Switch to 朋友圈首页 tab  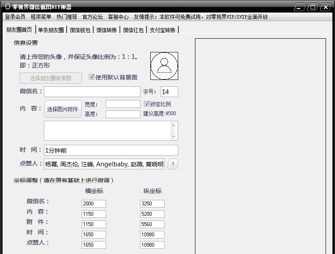19,30
